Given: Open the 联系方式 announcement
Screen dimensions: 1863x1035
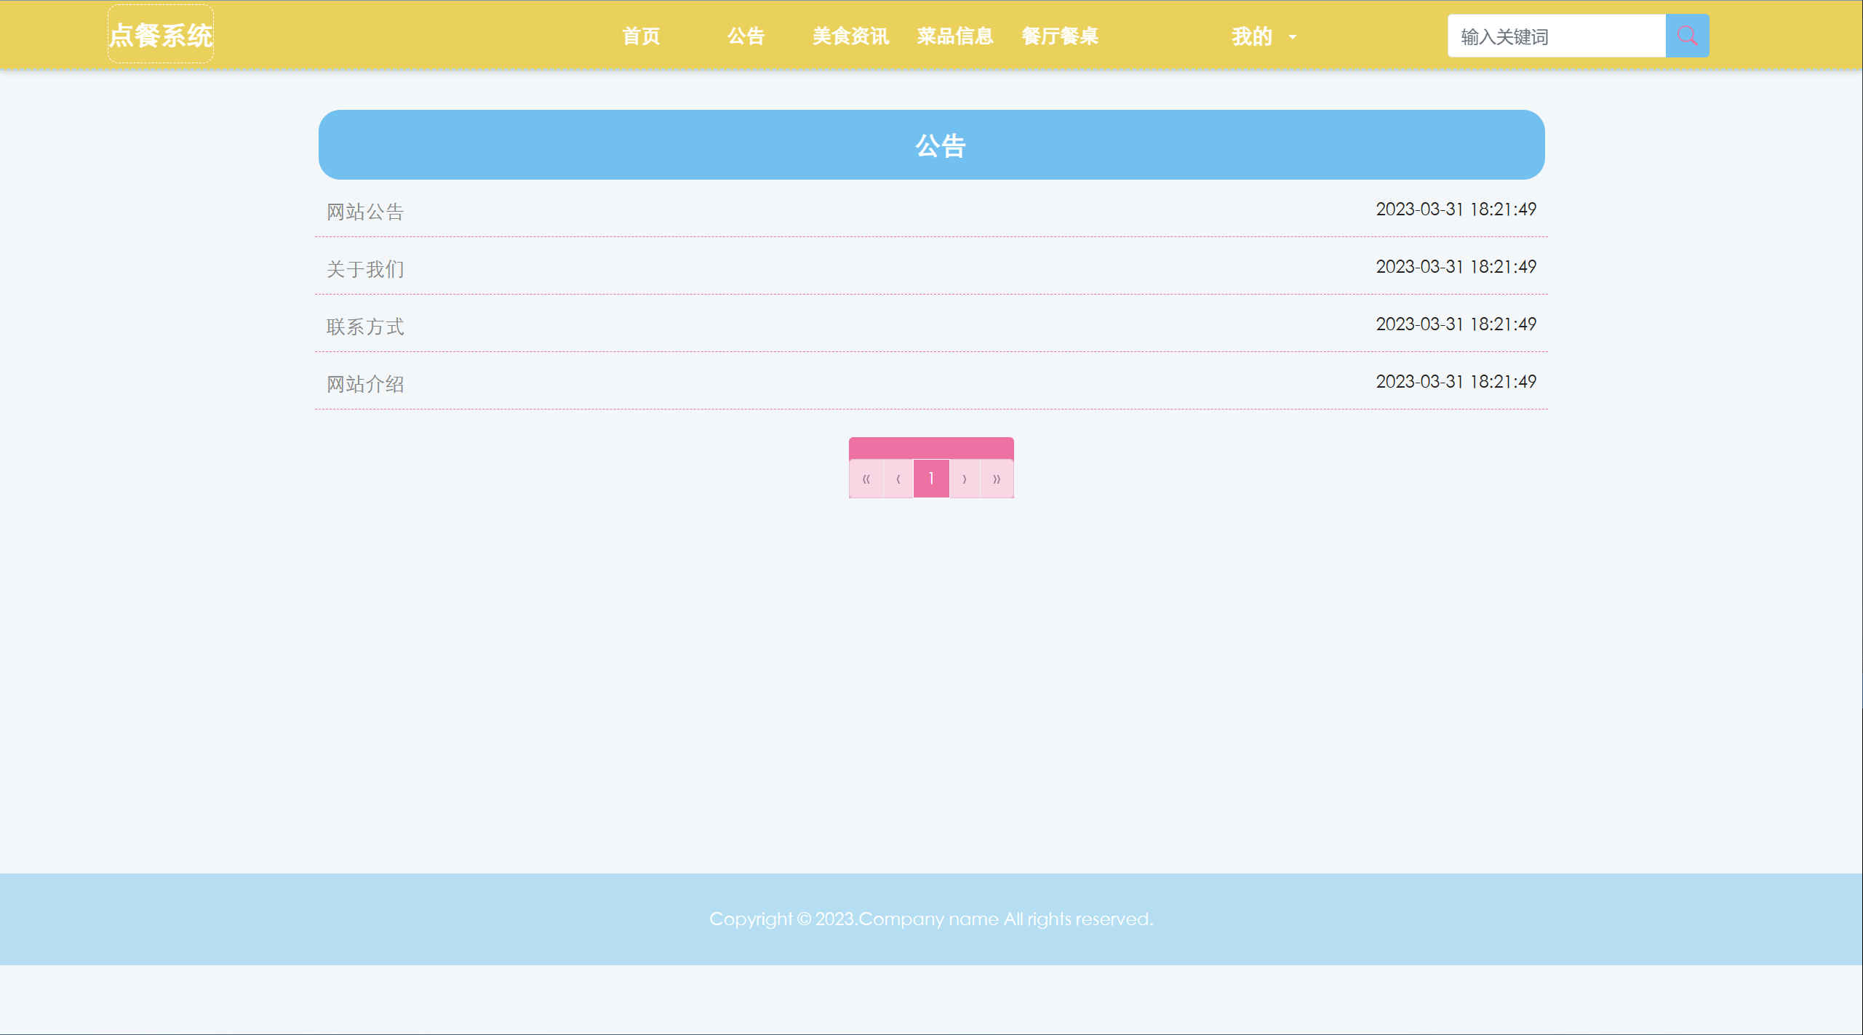Looking at the screenshot, I should pos(366,326).
